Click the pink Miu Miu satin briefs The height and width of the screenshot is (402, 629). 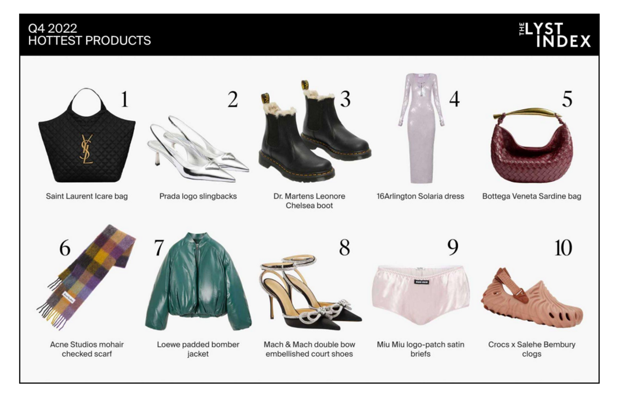click(x=421, y=295)
